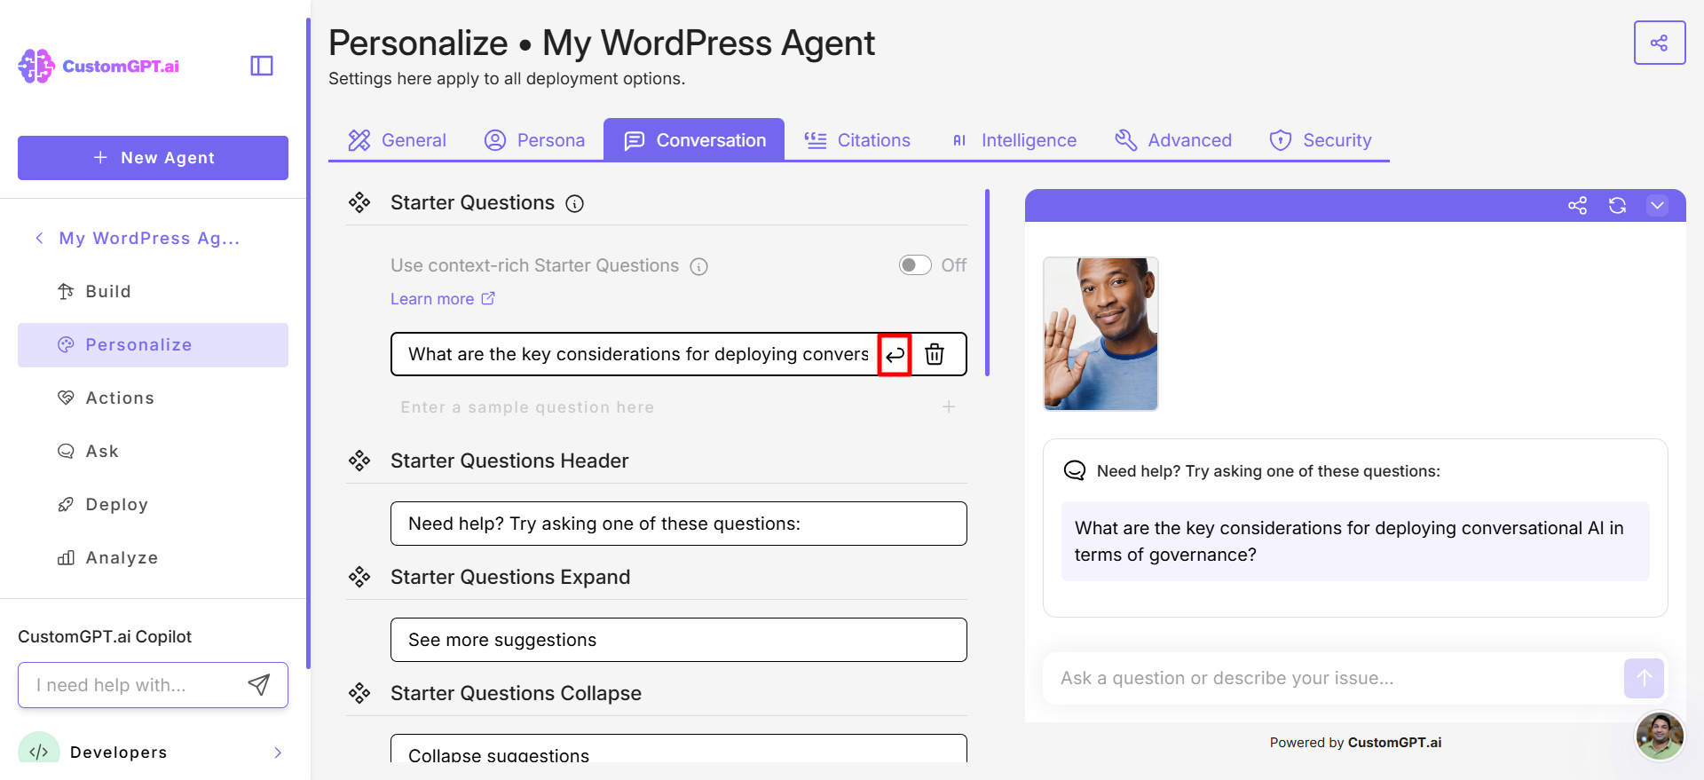This screenshot has height=780, width=1704.
Task: Click the 'Collapse suggestions' input field
Action: coord(679,748)
